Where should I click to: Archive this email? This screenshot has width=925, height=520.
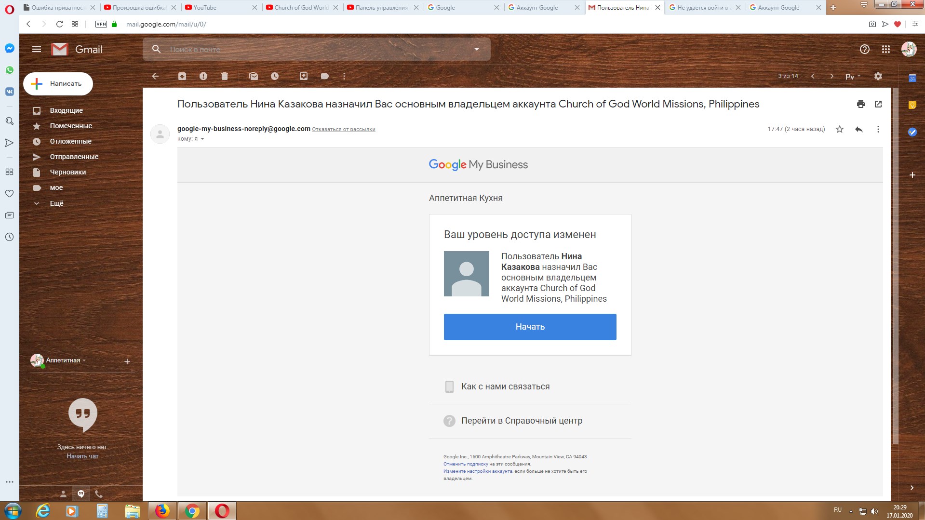pos(182,76)
